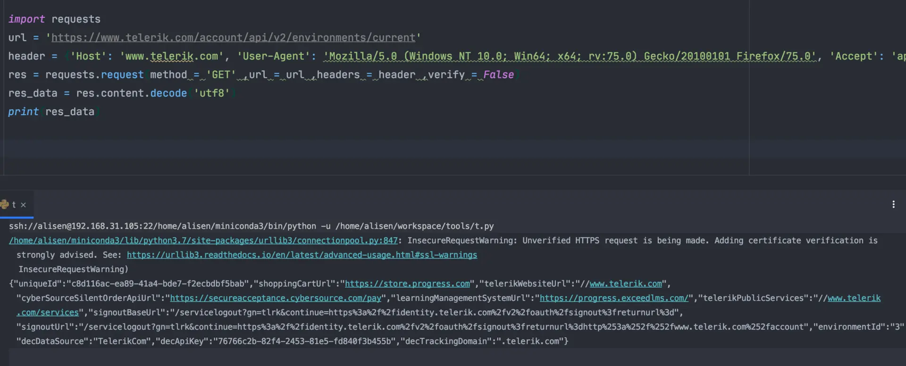Click the 'verify' keyword argument
Screen dimensions: 906x366
[x=446, y=75]
